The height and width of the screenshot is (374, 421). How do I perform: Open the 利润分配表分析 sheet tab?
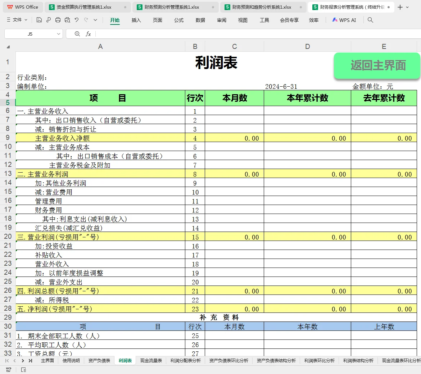coord(186,361)
